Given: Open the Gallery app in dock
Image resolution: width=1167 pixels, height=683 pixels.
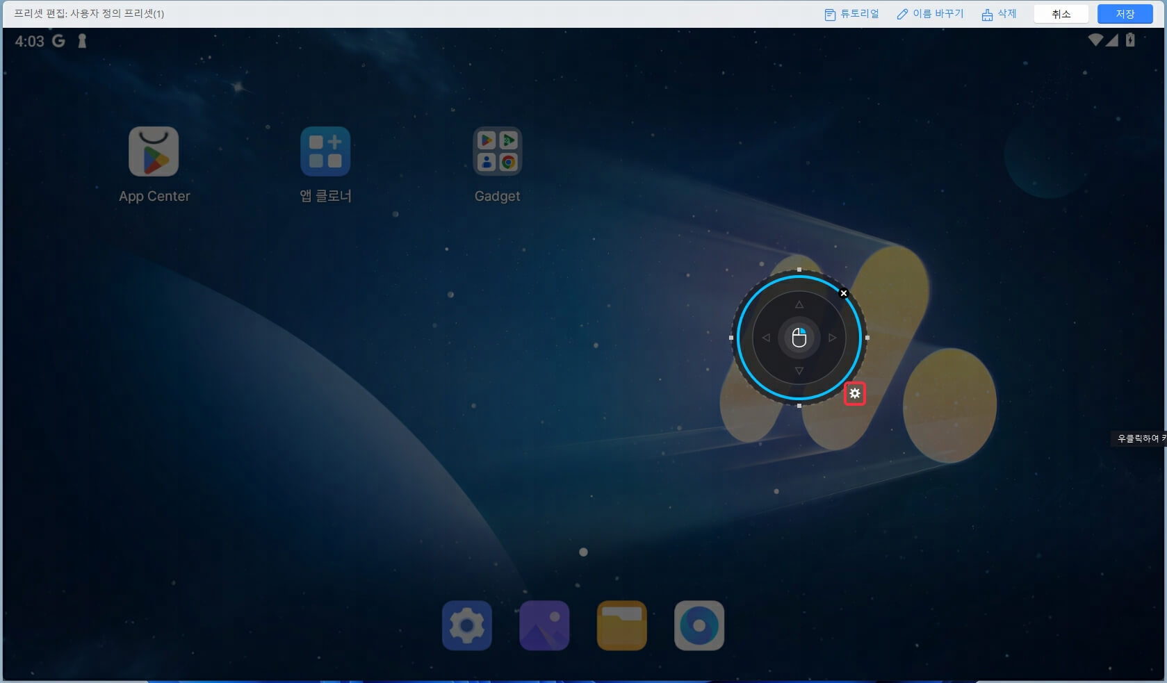Looking at the screenshot, I should [544, 626].
